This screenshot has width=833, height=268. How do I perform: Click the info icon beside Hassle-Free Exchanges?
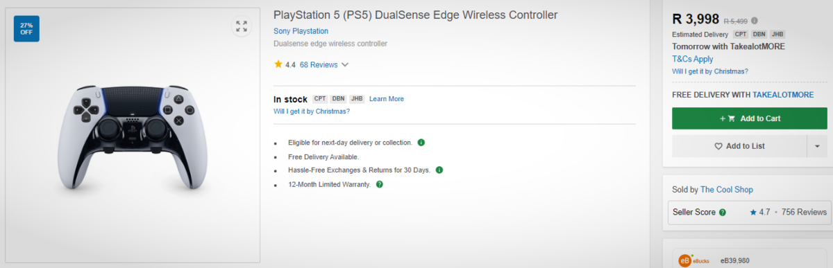(x=439, y=170)
